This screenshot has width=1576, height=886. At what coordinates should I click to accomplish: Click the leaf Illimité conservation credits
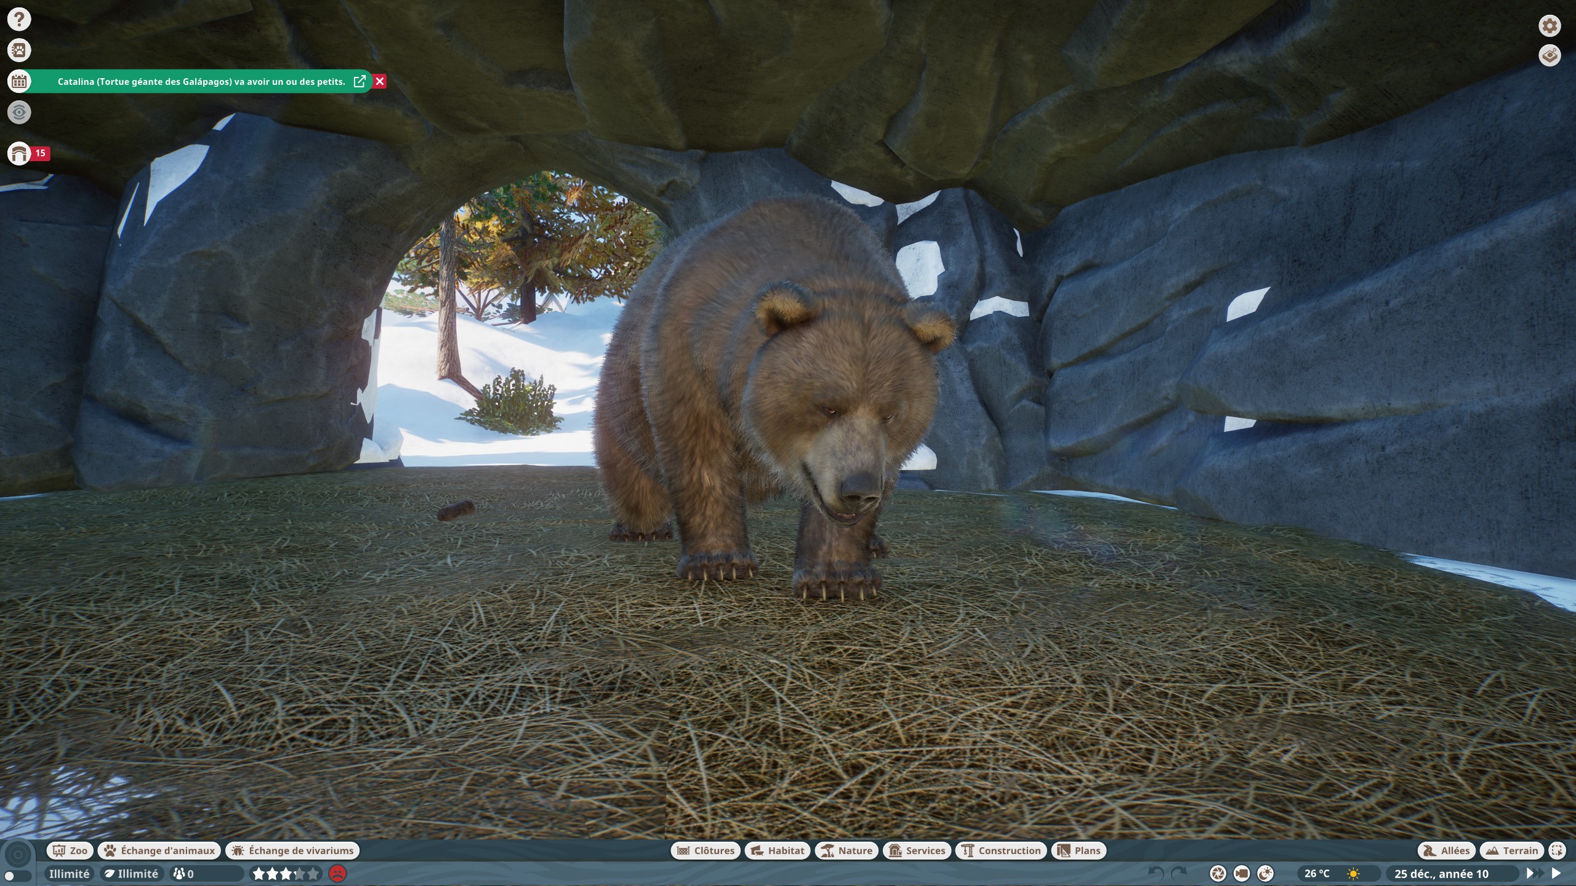pyautogui.click(x=131, y=874)
